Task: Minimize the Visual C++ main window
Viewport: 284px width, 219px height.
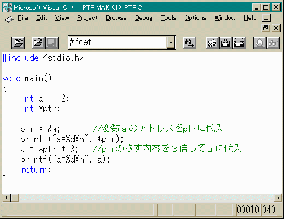Action: coord(256,7)
